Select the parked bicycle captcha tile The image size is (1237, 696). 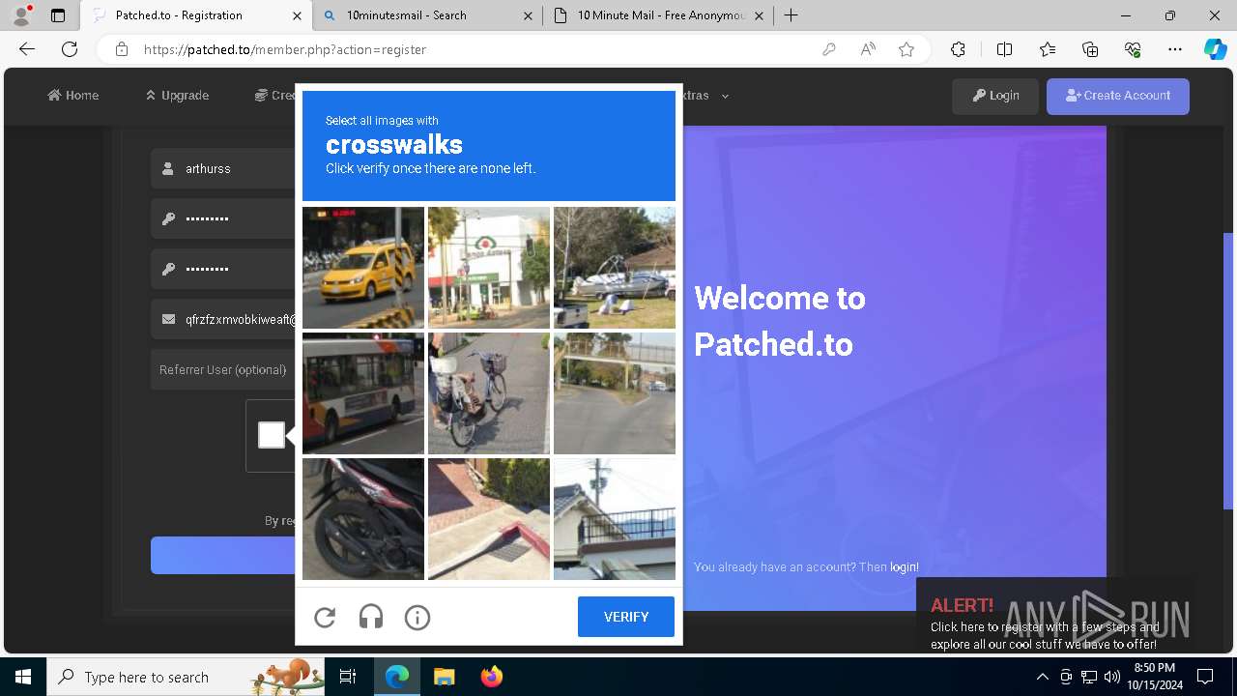489,393
